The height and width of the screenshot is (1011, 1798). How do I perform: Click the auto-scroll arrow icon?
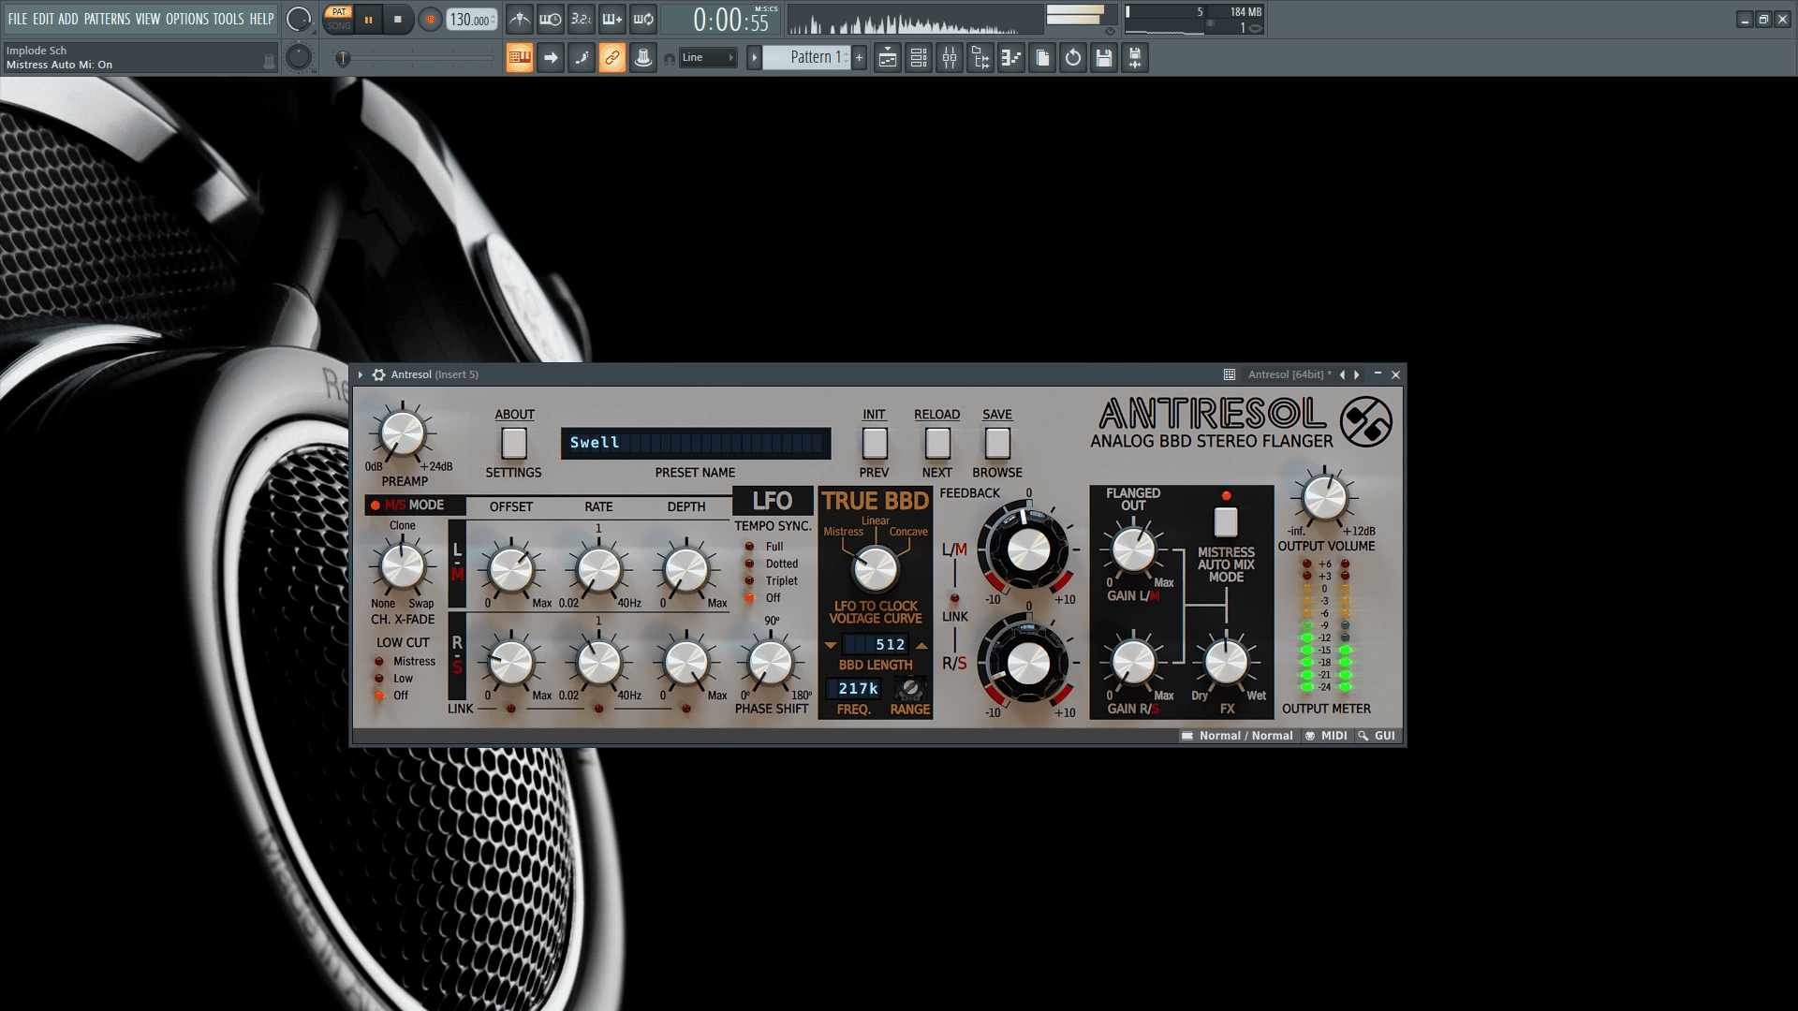coord(551,58)
